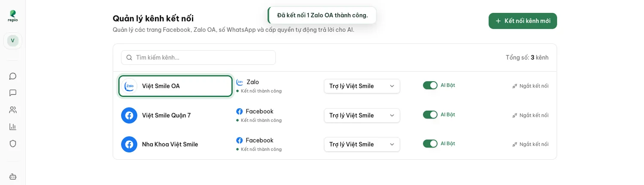Image resolution: width=644 pixels, height=185 pixels.
Task: Turn off AI for Việt Smile OA
Action: (x=430, y=85)
